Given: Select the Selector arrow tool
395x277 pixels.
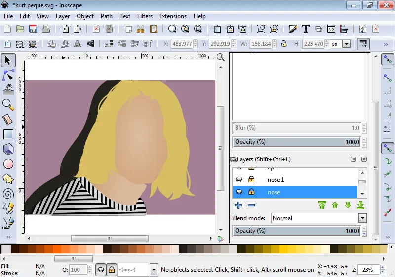Looking at the screenshot, I should point(8,60).
